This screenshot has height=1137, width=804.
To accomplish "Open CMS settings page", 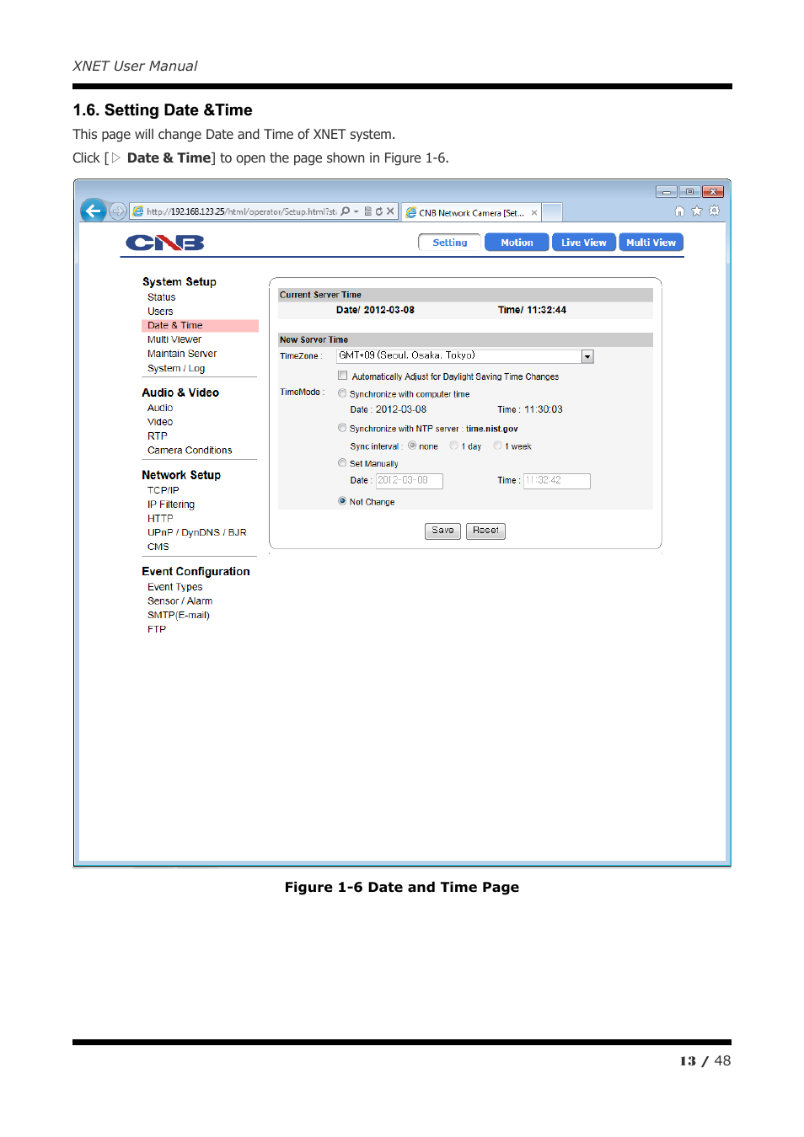I will pos(158,547).
